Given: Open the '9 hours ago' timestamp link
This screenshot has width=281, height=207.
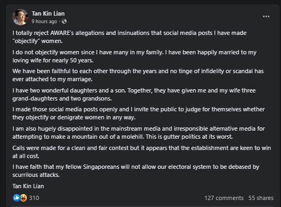Looking at the screenshot, I should [44, 22].
